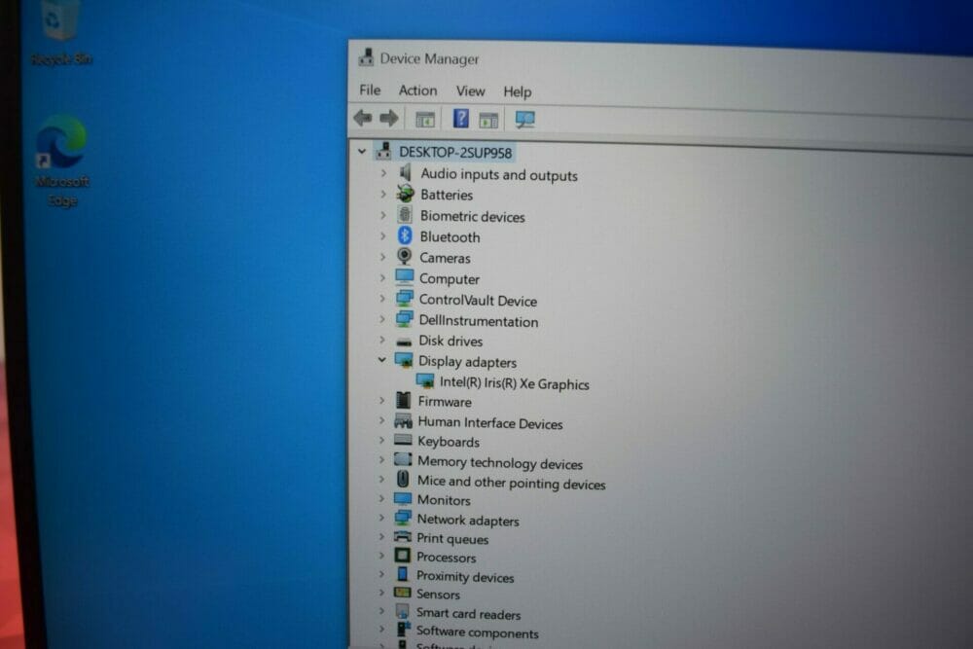Click the Keyboards icon
The width and height of the screenshot is (973, 649).
pyautogui.click(x=403, y=440)
